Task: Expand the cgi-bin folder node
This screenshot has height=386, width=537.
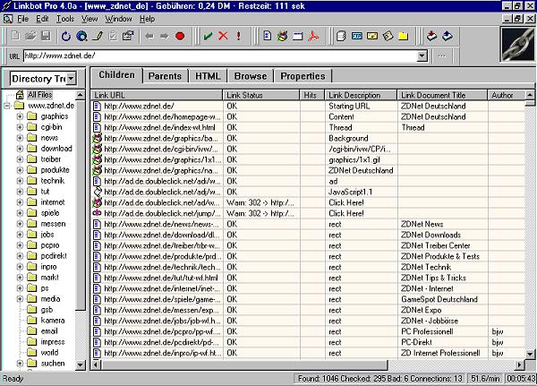Action: pyautogui.click(x=20, y=127)
